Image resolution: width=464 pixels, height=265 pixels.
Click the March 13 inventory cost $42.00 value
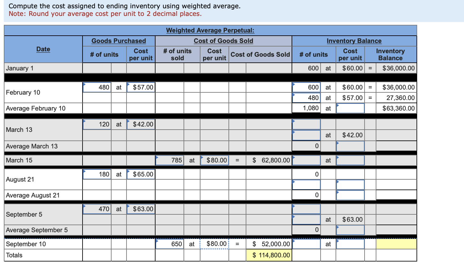[x=350, y=135]
